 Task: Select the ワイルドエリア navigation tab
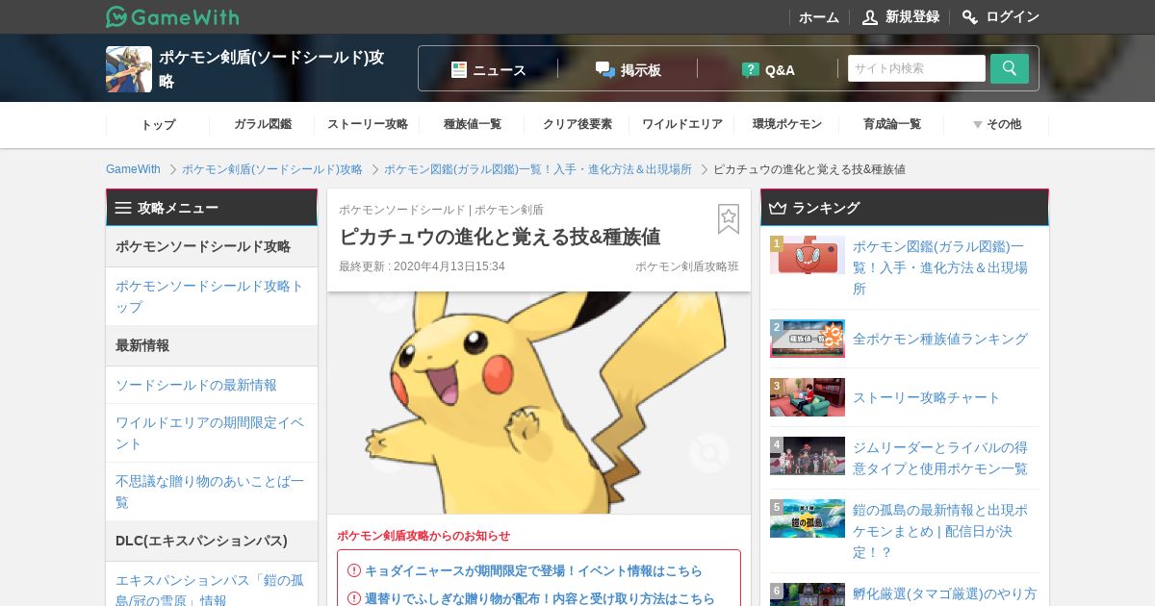coord(682,124)
